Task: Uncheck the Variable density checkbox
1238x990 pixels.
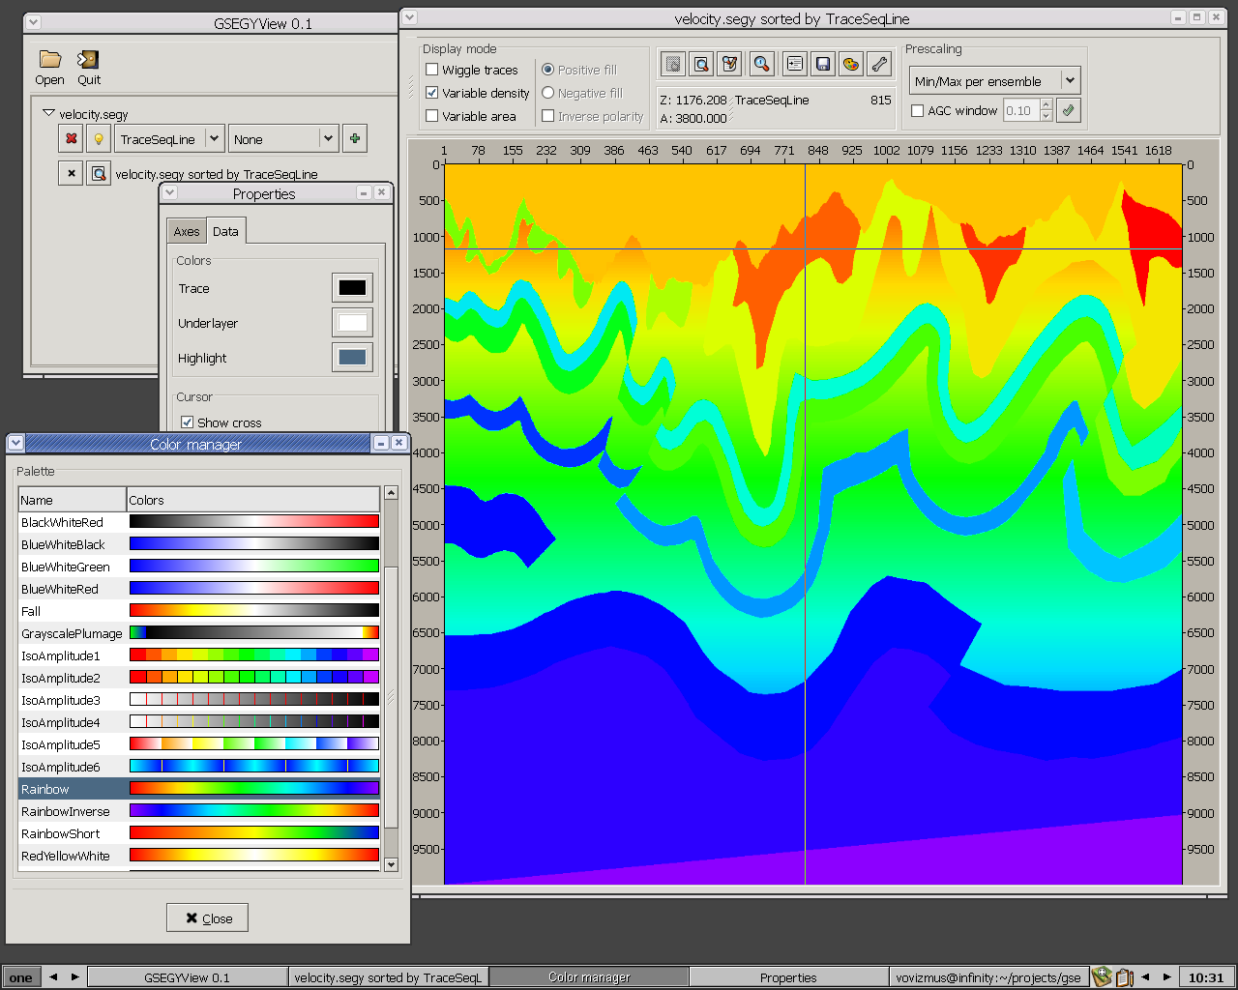Action: tap(432, 93)
